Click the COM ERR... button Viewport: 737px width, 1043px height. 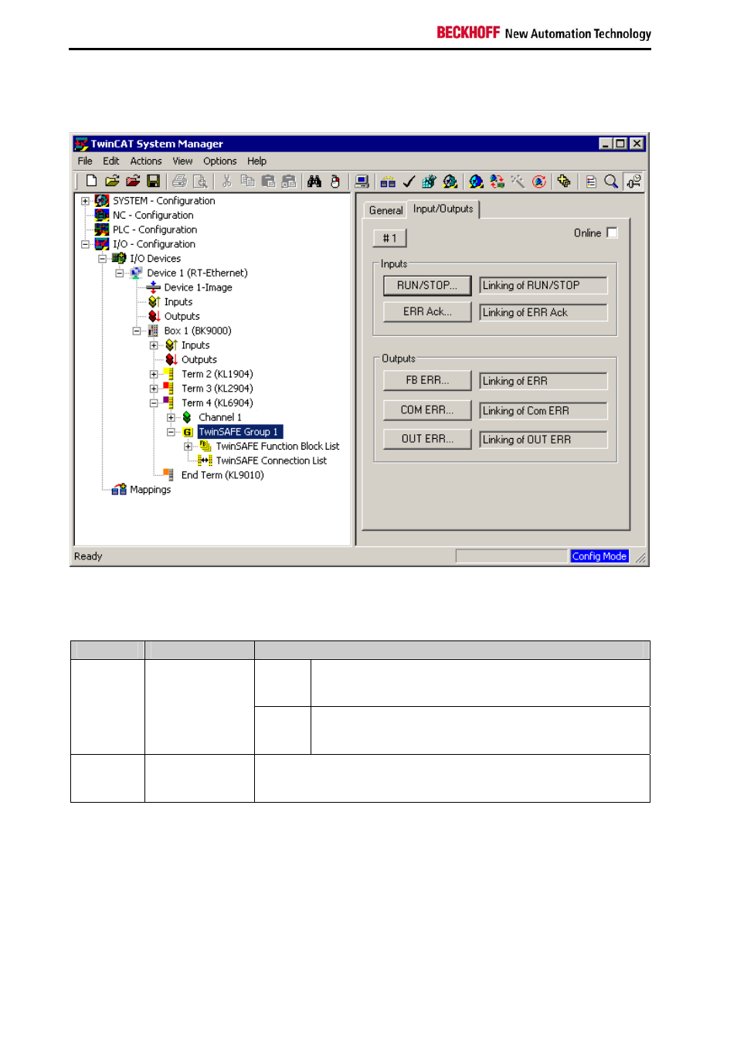click(x=427, y=409)
